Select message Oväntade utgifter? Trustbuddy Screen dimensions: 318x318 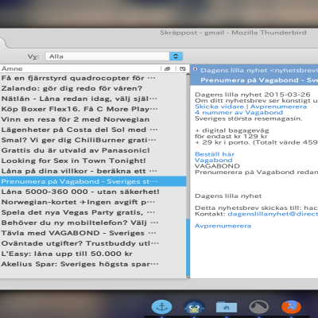[93, 243]
